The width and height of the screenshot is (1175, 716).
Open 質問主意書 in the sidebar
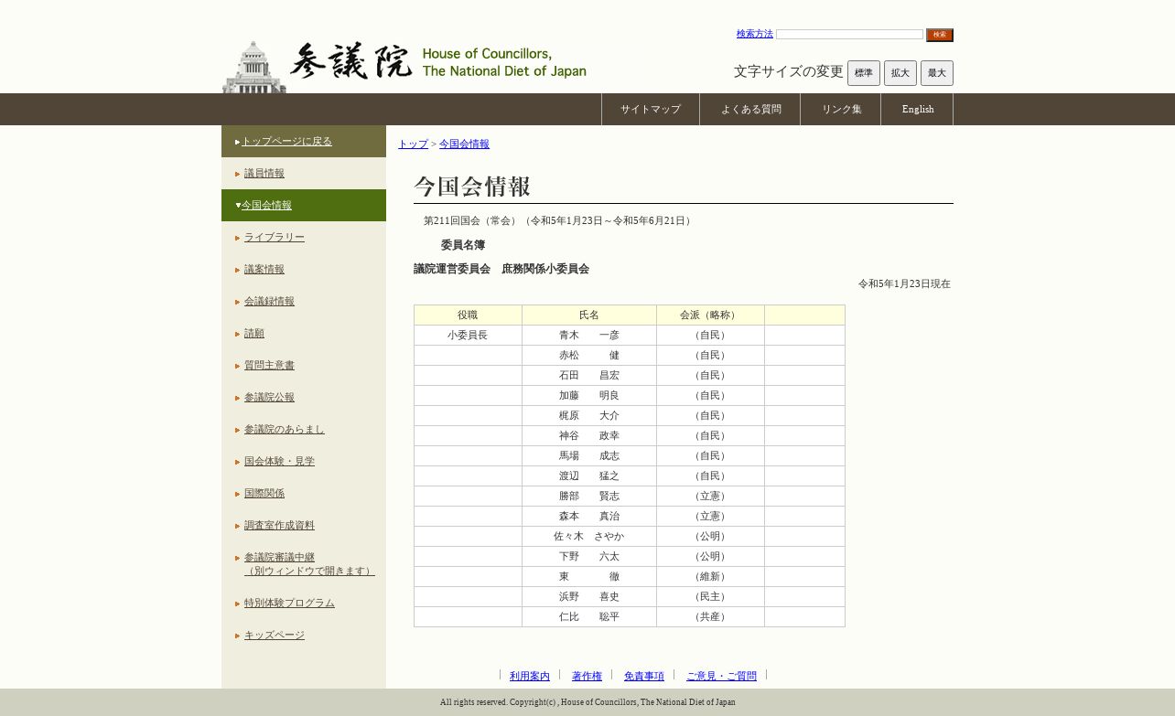coord(269,365)
